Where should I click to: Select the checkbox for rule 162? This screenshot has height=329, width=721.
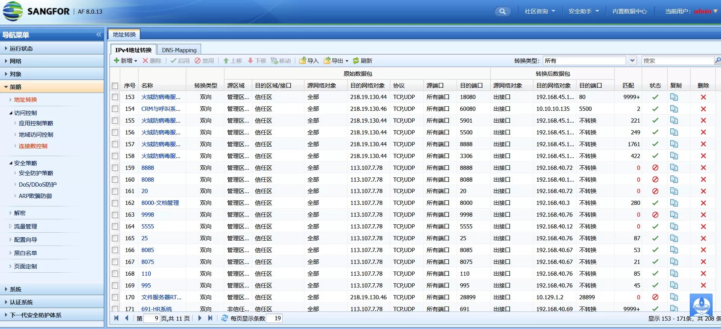115,203
